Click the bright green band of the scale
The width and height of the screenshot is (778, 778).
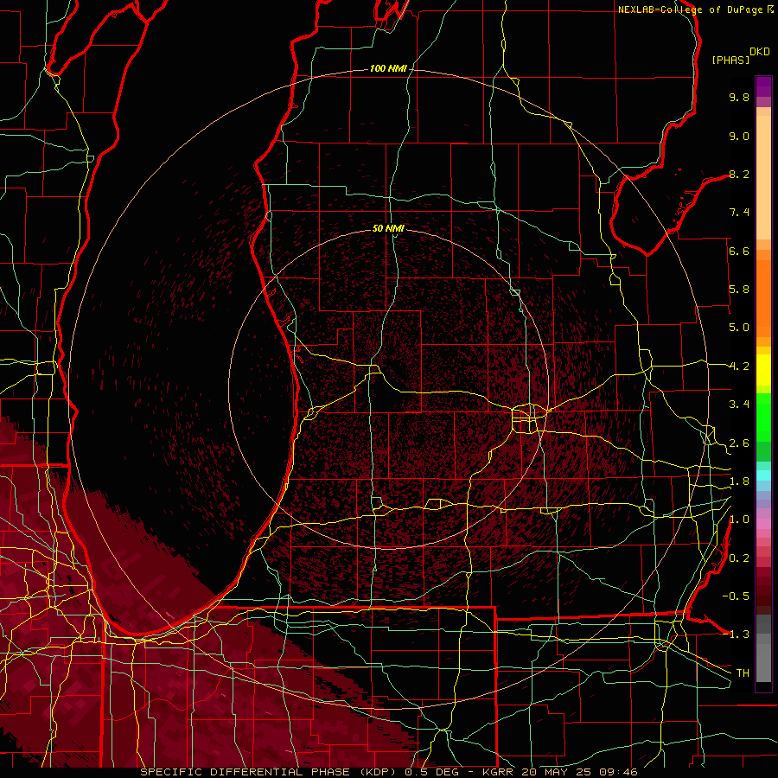(x=763, y=418)
